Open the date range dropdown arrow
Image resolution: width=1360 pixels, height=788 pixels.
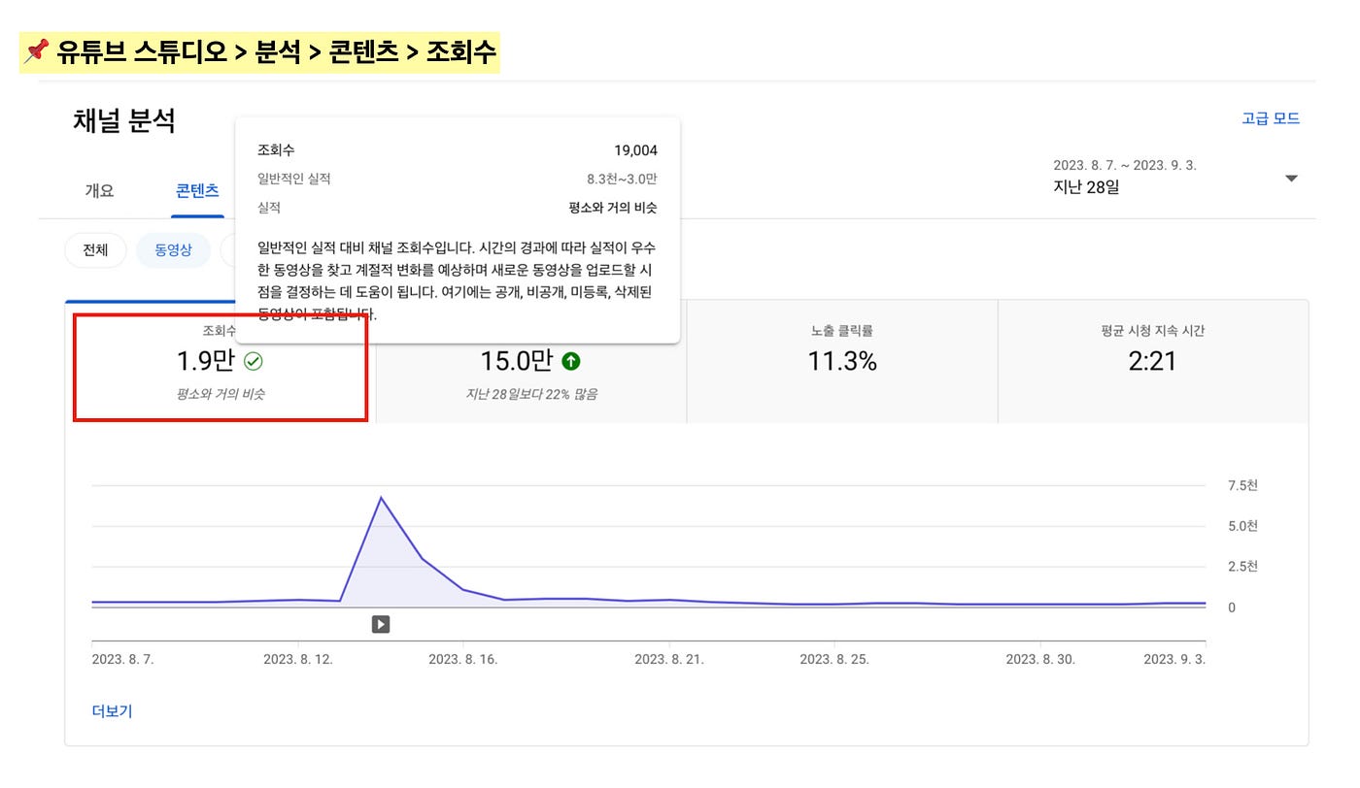(x=1291, y=179)
